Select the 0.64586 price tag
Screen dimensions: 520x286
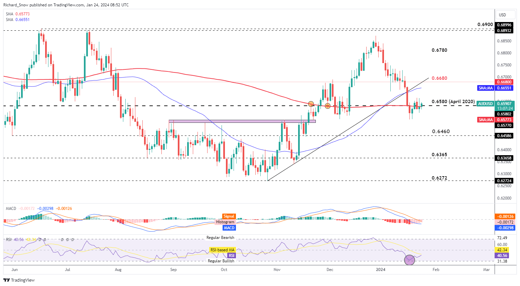point(504,136)
